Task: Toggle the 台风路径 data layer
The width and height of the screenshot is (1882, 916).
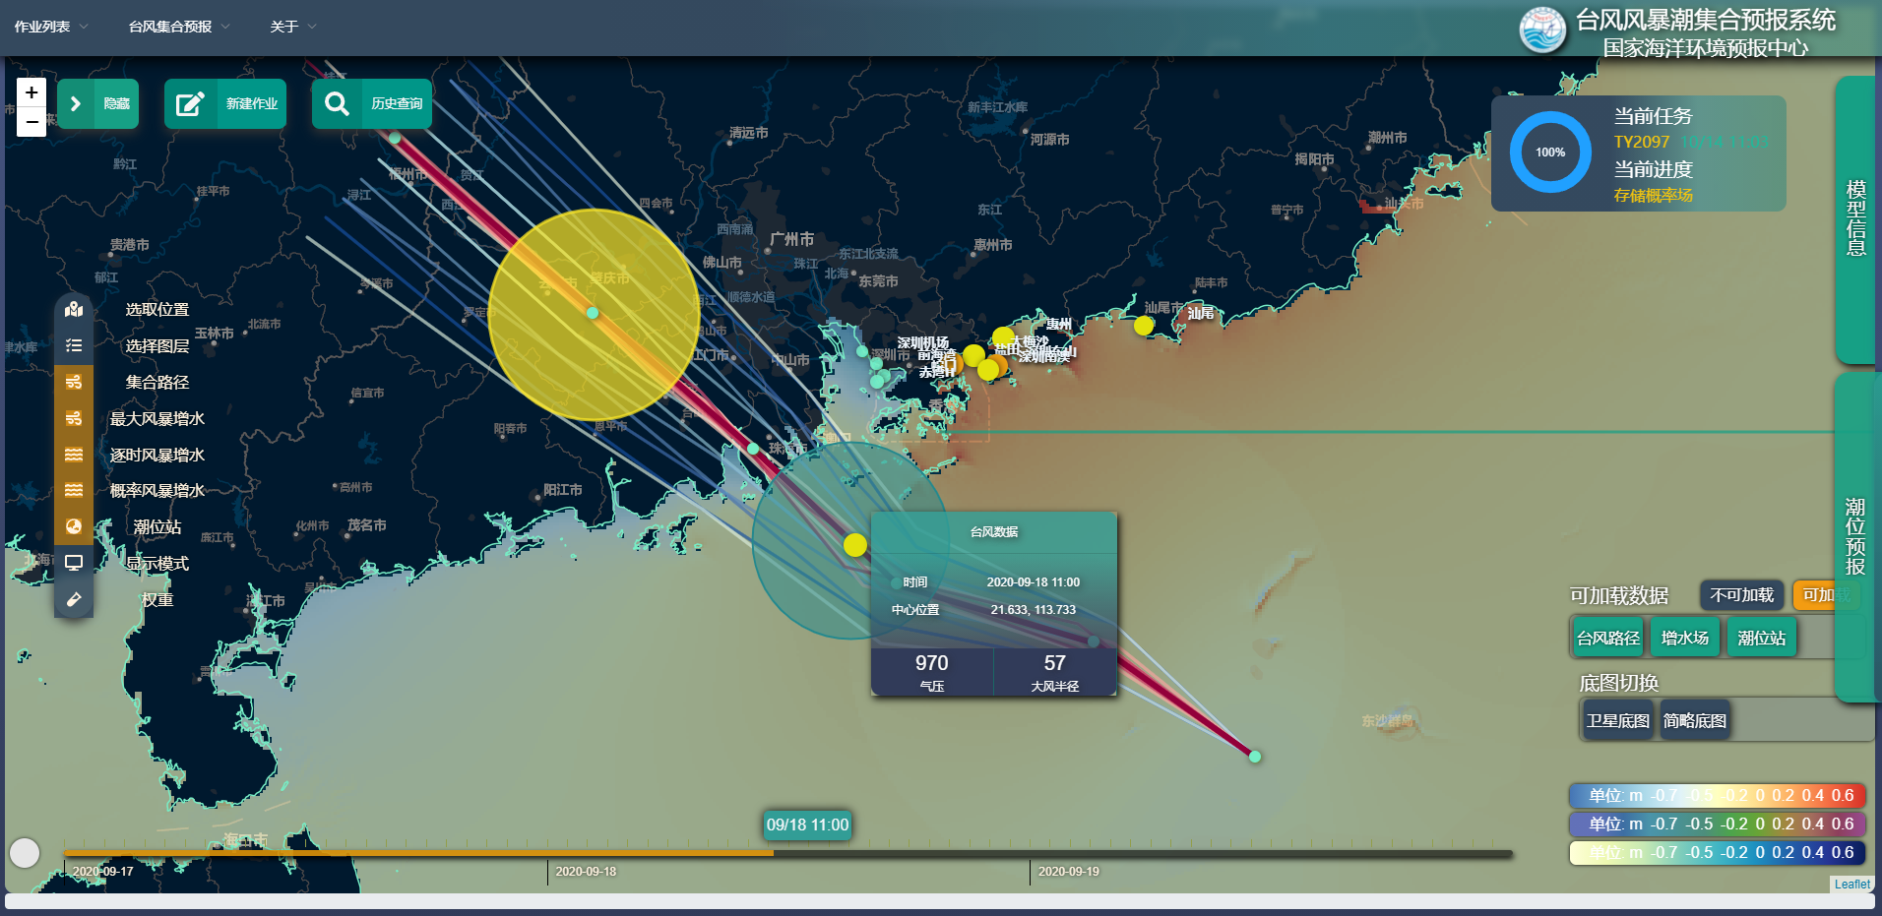Action: [x=1608, y=638]
